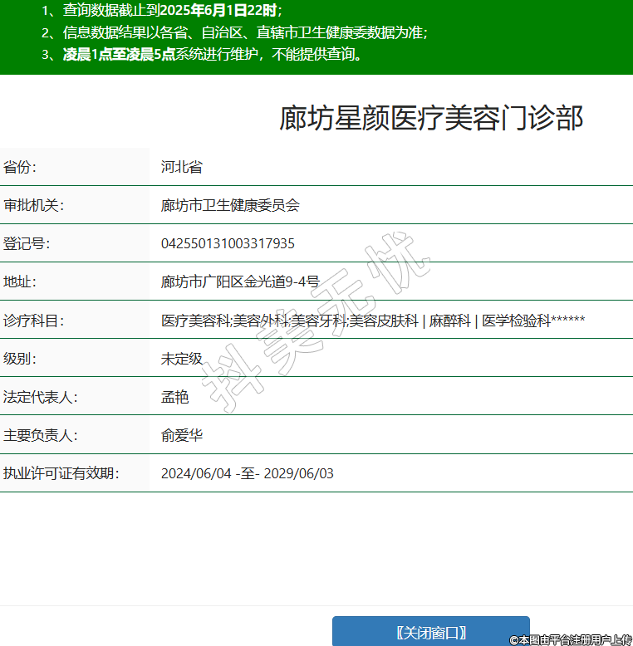Click the 关闭窗口 button
633x646 pixels.
tap(430, 632)
